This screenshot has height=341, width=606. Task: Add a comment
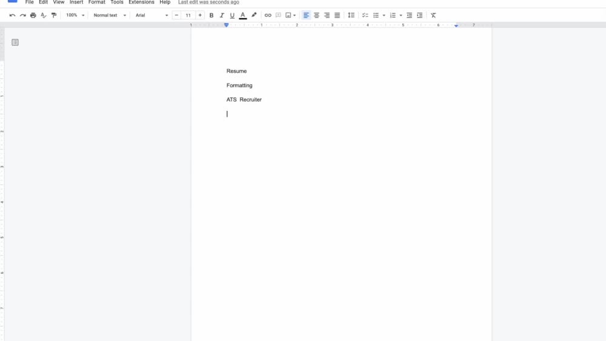(x=278, y=16)
